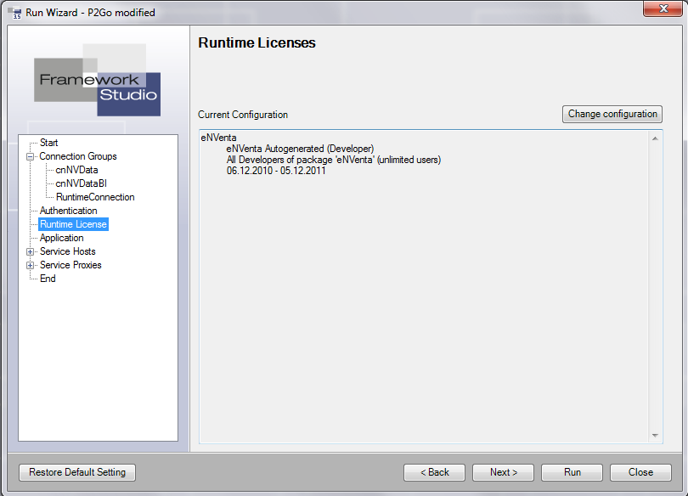Click the Close button

click(x=640, y=472)
